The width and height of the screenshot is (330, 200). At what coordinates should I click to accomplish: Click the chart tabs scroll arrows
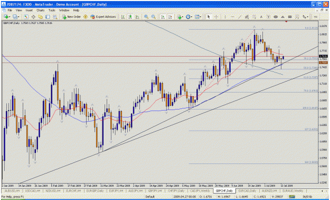[x=324, y=191]
